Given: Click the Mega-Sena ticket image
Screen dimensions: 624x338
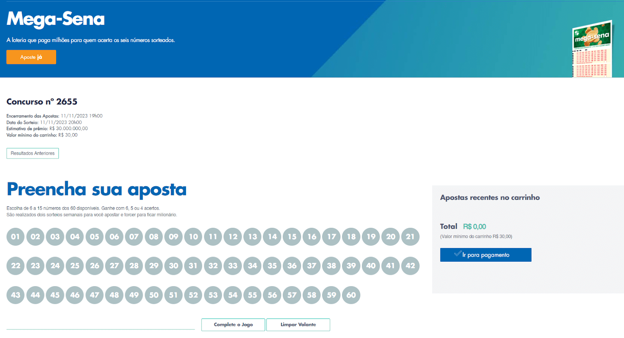Looking at the screenshot, I should click(592, 49).
